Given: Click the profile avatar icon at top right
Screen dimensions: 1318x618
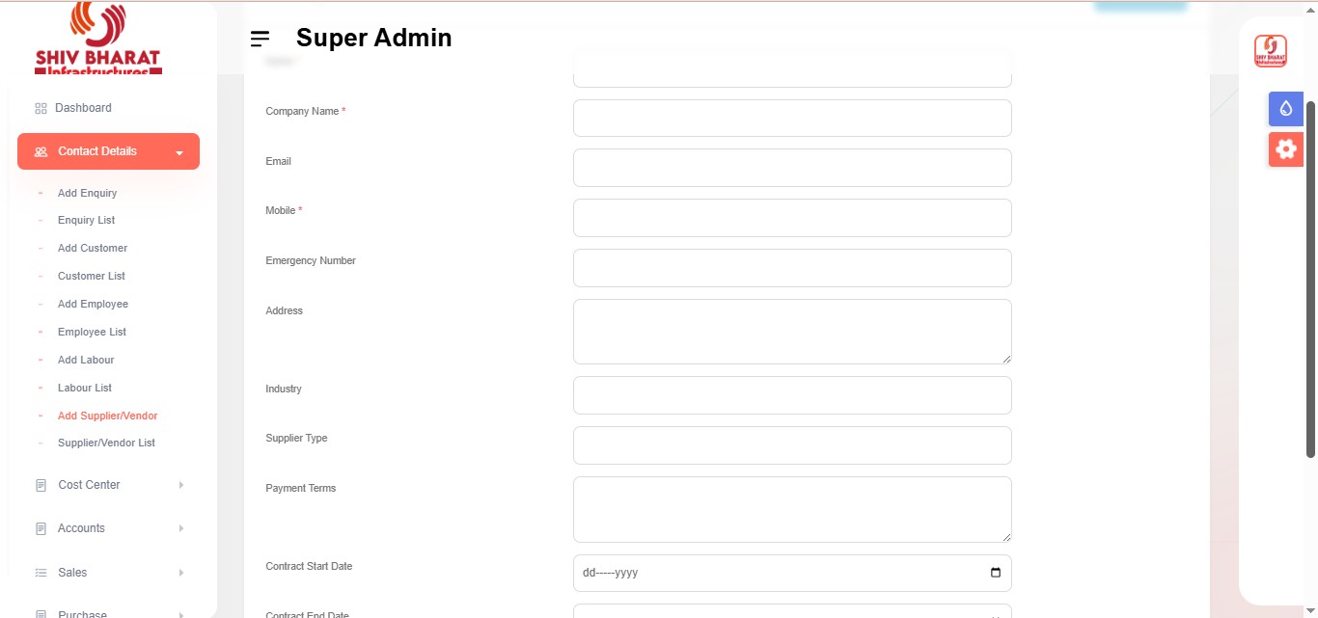Looking at the screenshot, I should [1271, 51].
